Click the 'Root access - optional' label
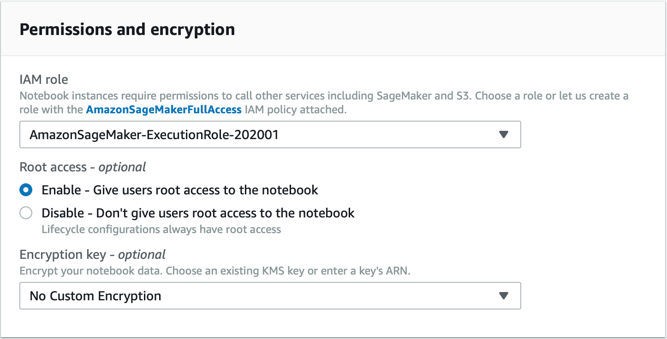This screenshot has height=339, width=667. point(83,167)
